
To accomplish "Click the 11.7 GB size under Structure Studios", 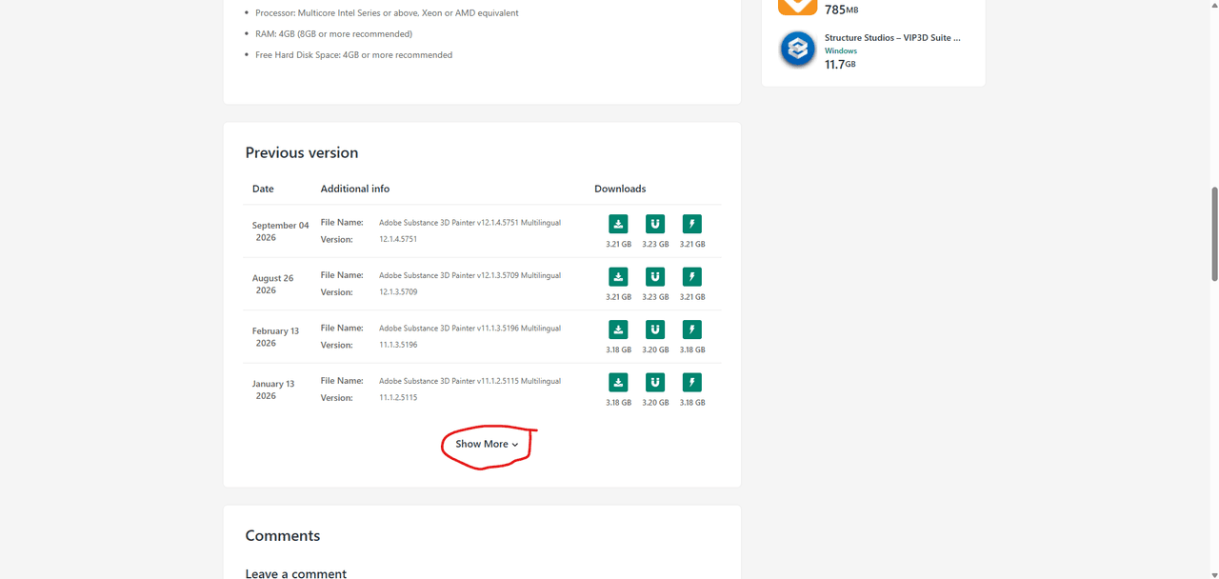I will point(840,64).
